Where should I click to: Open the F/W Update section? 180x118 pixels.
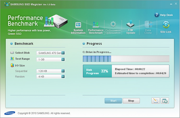pos(131,27)
